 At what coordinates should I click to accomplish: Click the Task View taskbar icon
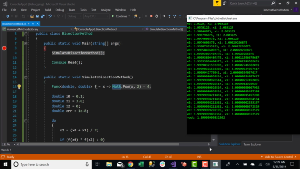pos(97,164)
